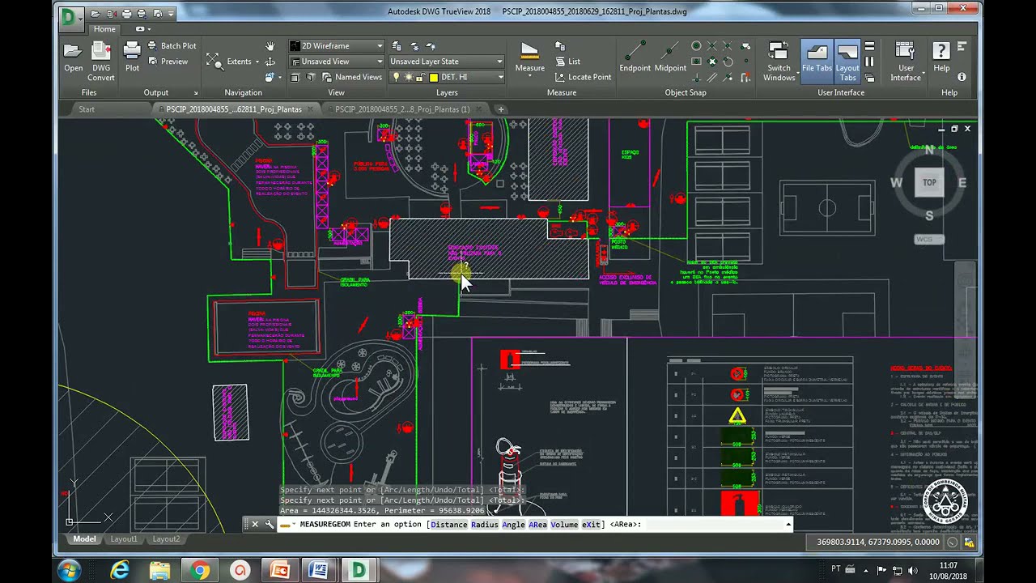
Task: Open the Measure tool
Action: [530, 58]
